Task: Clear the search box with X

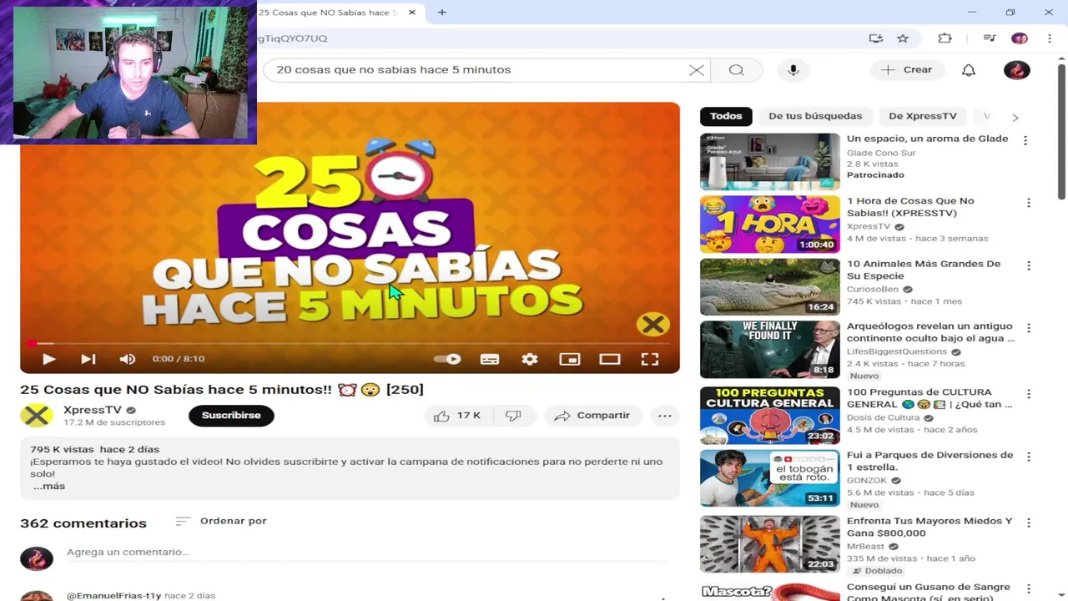Action: (696, 70)
